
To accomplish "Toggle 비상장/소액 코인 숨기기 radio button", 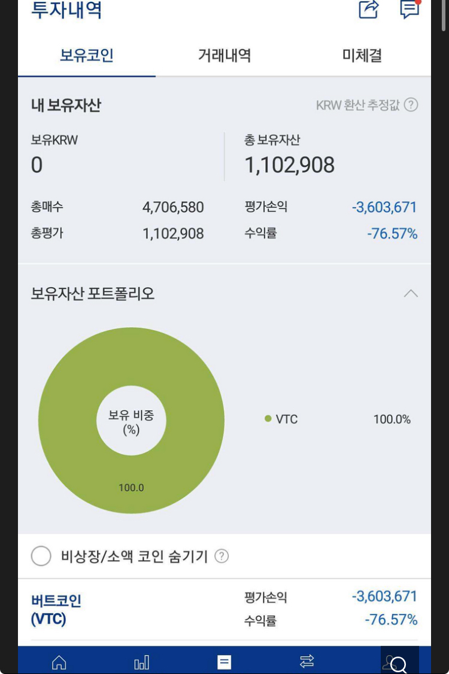I will 41,556.
